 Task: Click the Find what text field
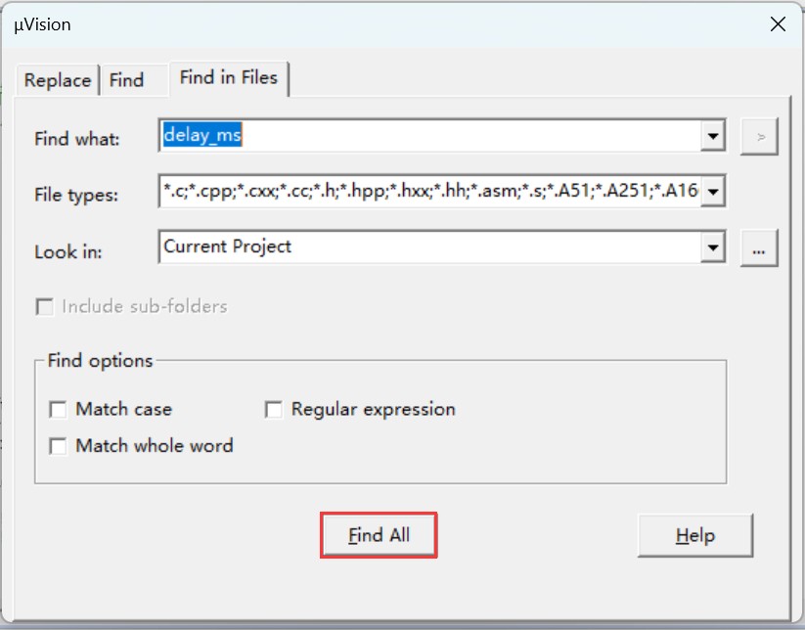[430, 136]
